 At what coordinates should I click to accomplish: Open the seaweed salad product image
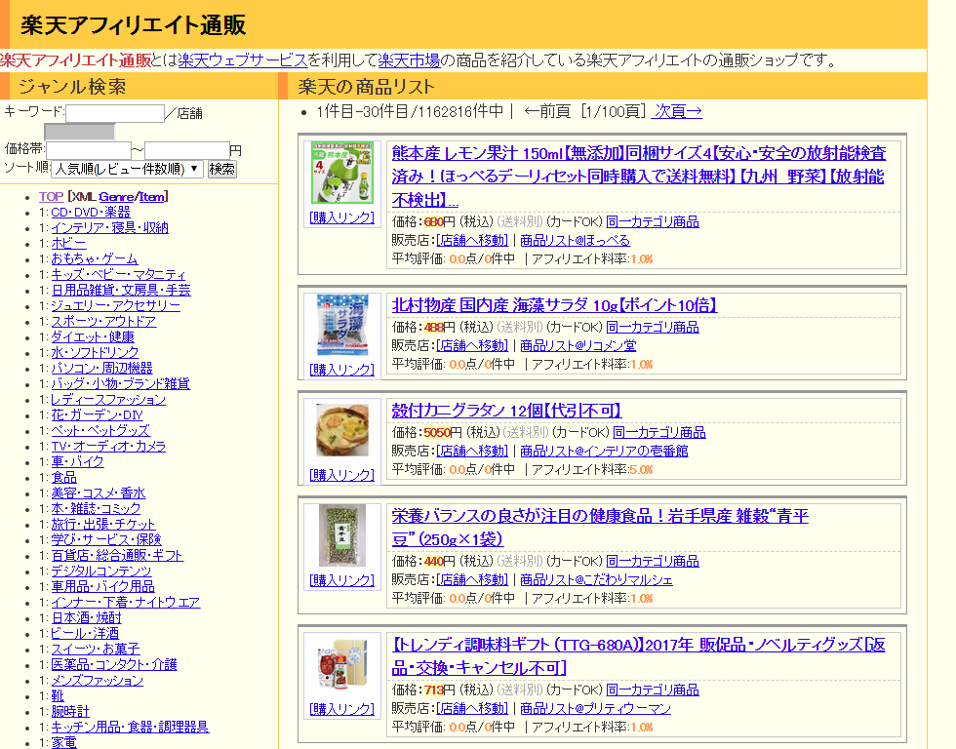pyautogui.click(x=341, y=326)
